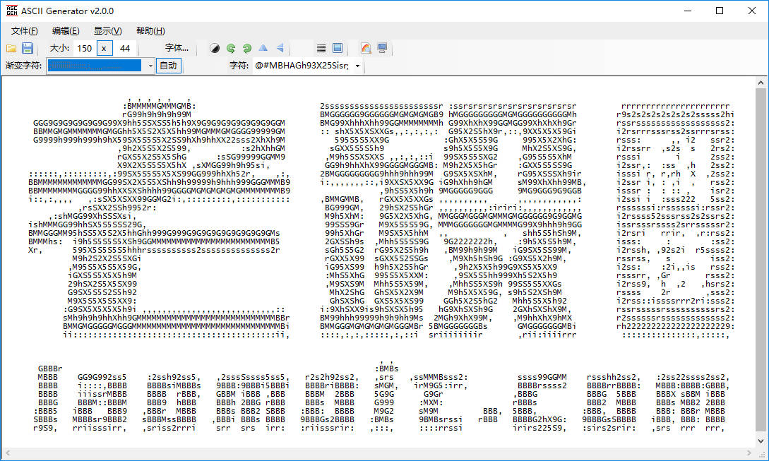Save the ASCII output with the floppy disk icon
Image resolution: width=769 pixels, height=461 pixels.
coord(28,48)
